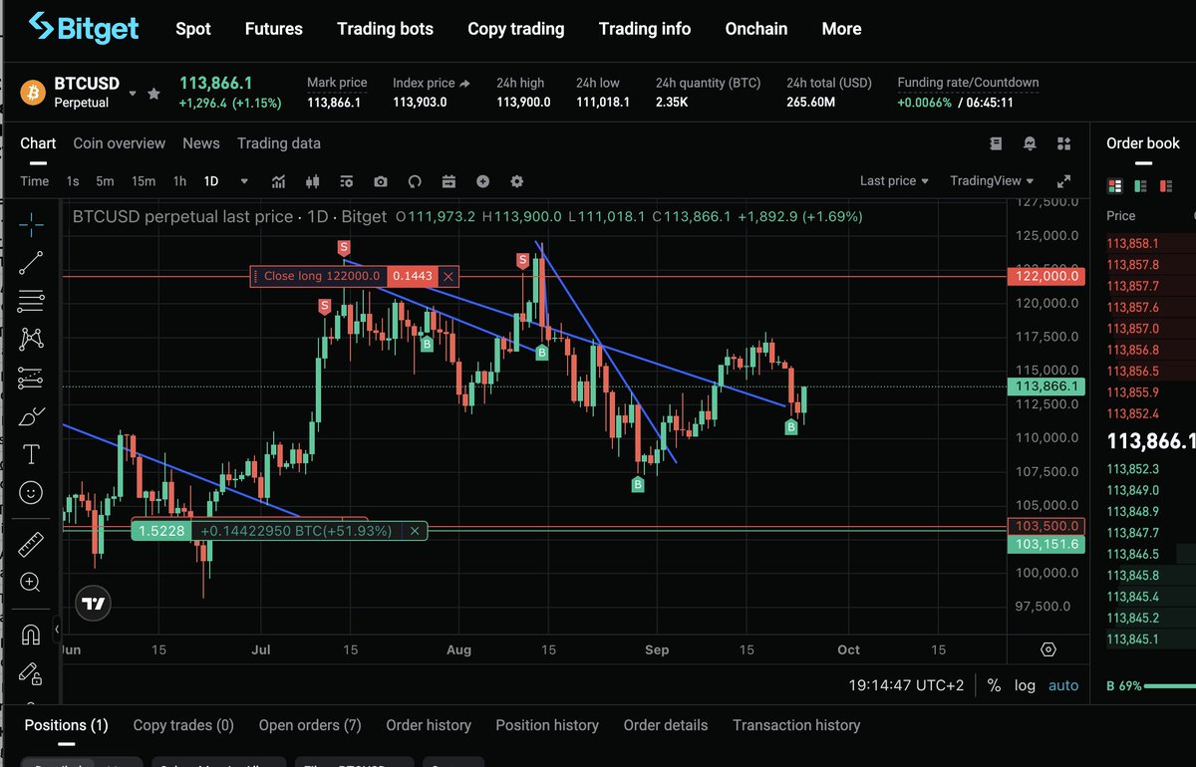The width and height of the screenshot is (1196, 767).
Task: Toggle percent scale on price axis
Action: pos(994,685)
